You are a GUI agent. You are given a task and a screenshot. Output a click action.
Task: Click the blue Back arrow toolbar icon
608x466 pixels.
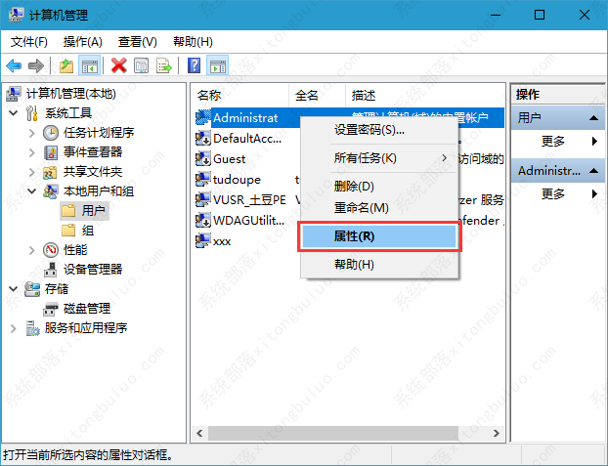14,65
